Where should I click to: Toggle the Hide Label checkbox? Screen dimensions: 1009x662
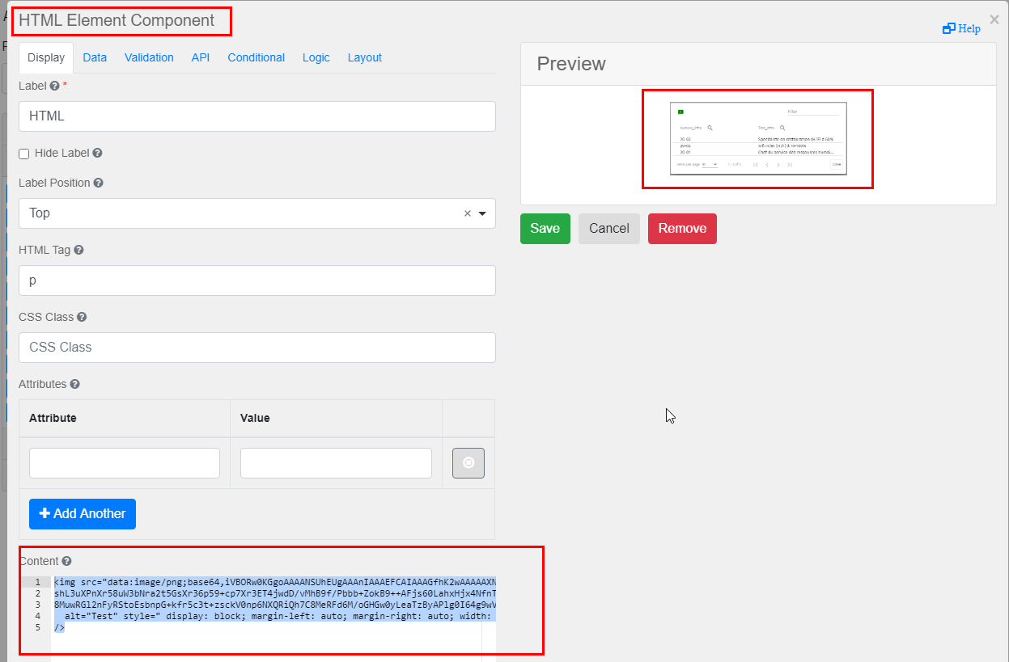pyautogui.click(x=24, y=154)
